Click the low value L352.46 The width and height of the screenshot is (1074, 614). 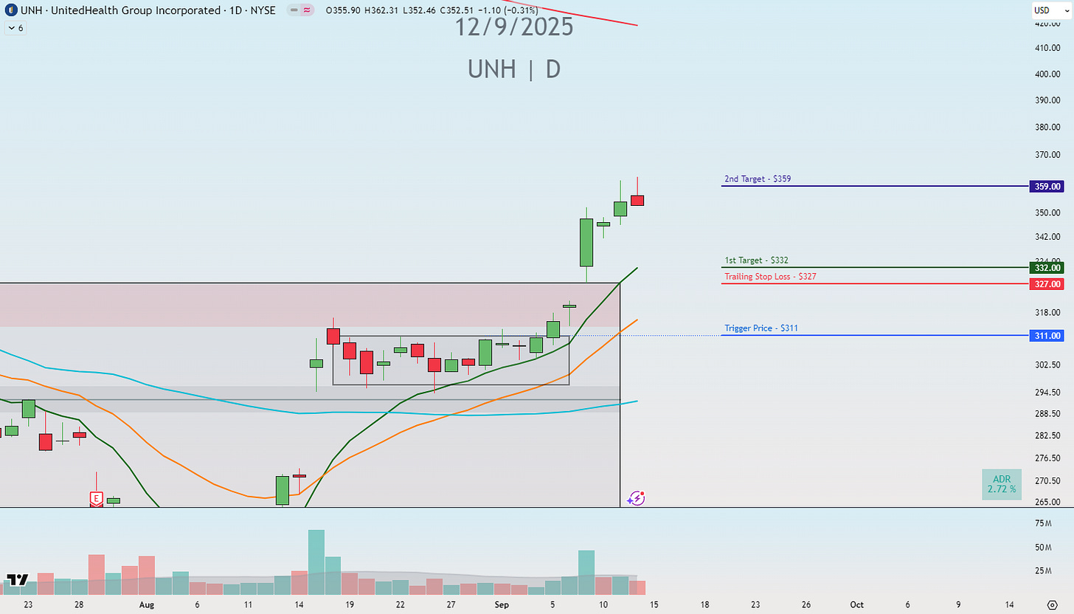pyautogui.click(x=421, y=10)
